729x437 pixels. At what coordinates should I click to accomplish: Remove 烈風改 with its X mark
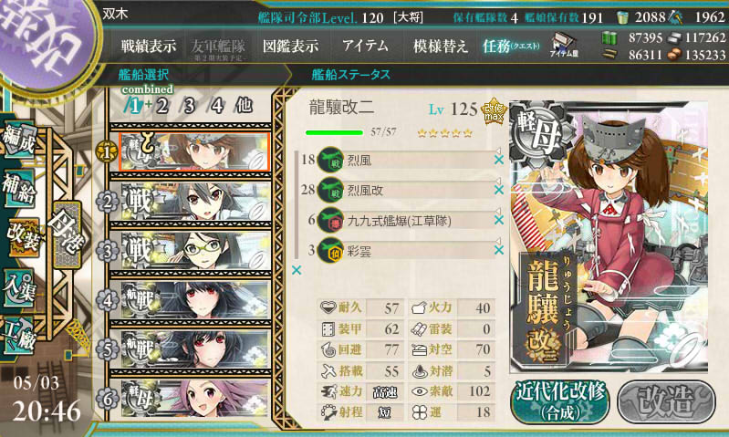point(499,190)
